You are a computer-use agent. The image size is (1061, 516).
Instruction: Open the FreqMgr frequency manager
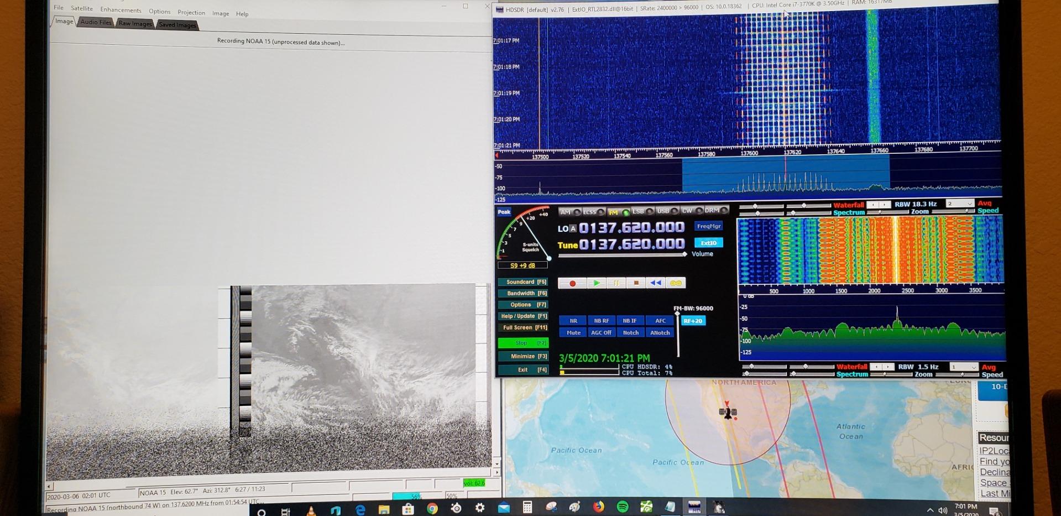(709, 226)
